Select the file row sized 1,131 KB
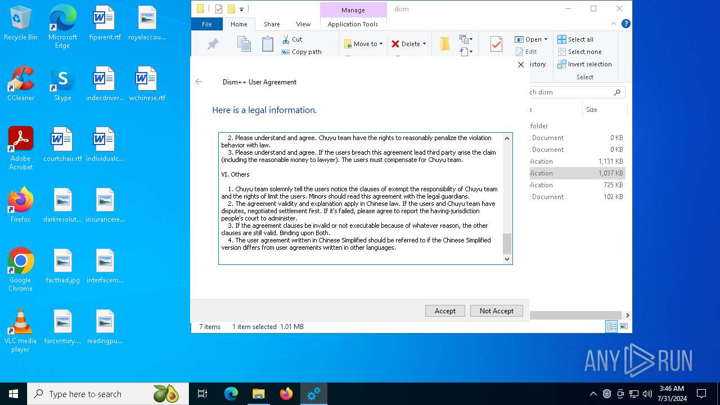 tap(577, 161)
